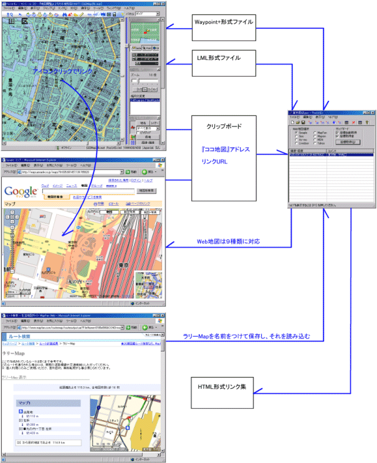This screenshot has width=377, height=463.
Task: Select the pencil drawing tool in map toolbar
Action: (82, 14)
